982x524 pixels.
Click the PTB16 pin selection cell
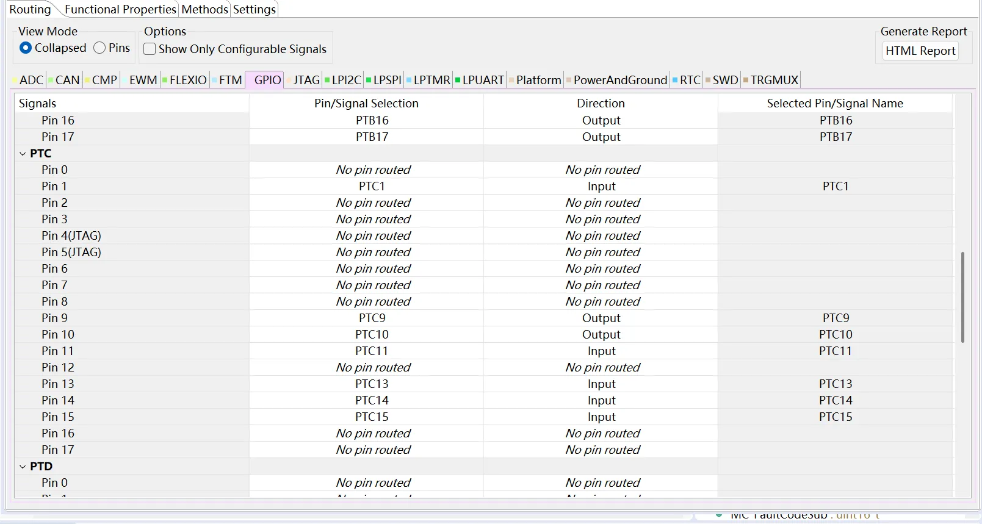(366, 120)
